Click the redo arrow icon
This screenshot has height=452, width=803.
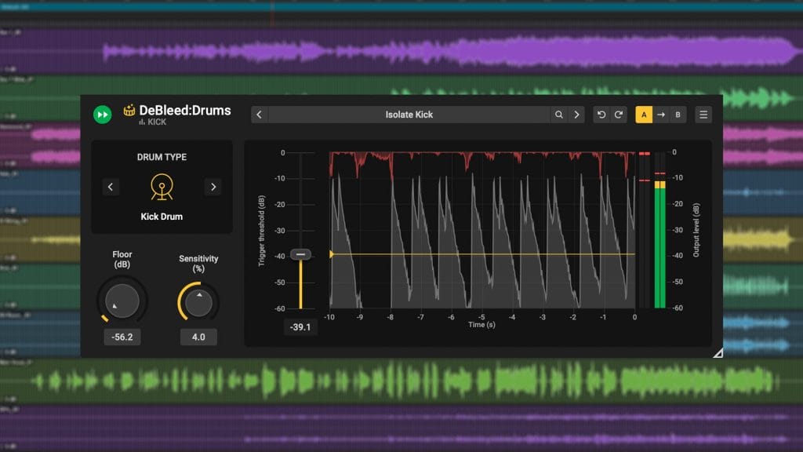point(619,115)
